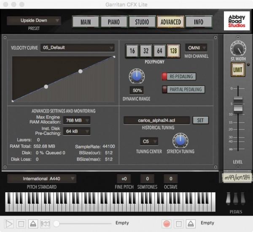Click the recorder Empty file label
Screen dimensions: 253x232
pos(207,223)
